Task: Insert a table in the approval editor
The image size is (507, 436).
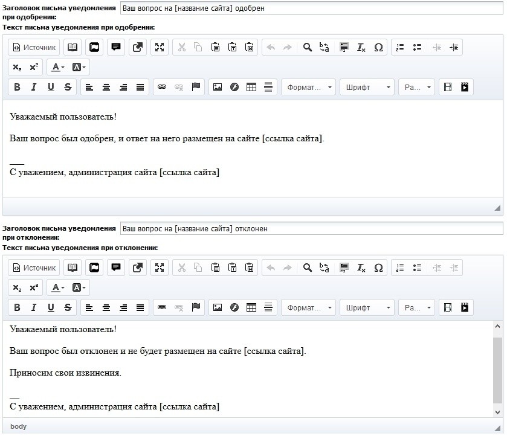Action: 251,87
